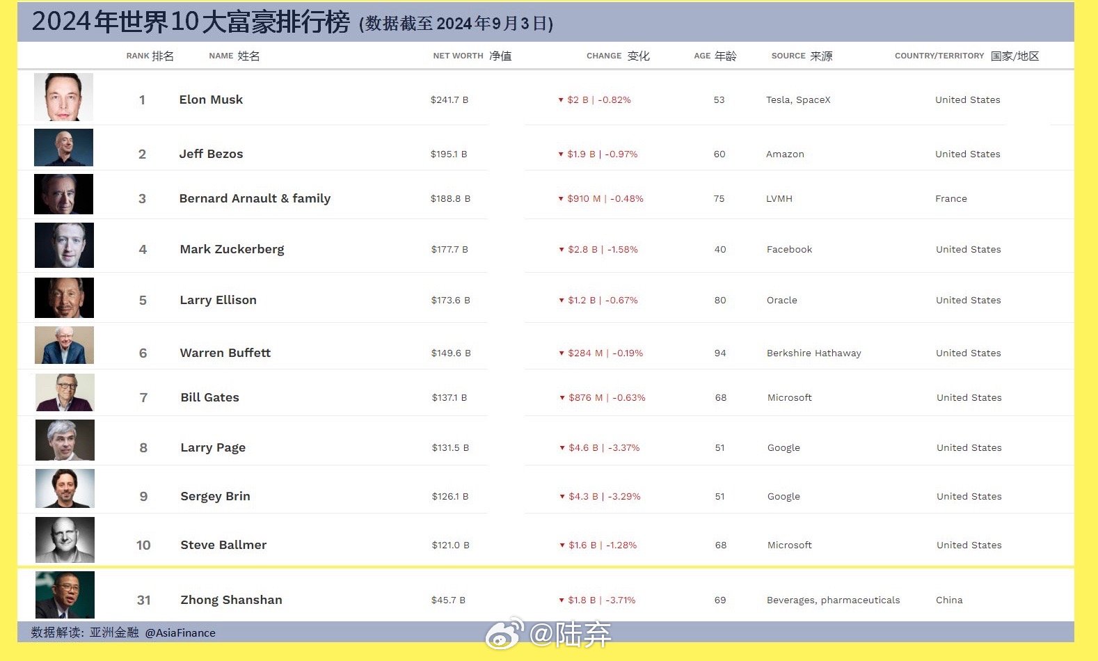The height and width of the screenshot is (661, 1098).
Task: Click Steve Ballmer's portrait thumbnail
Action: pos(65,540)
